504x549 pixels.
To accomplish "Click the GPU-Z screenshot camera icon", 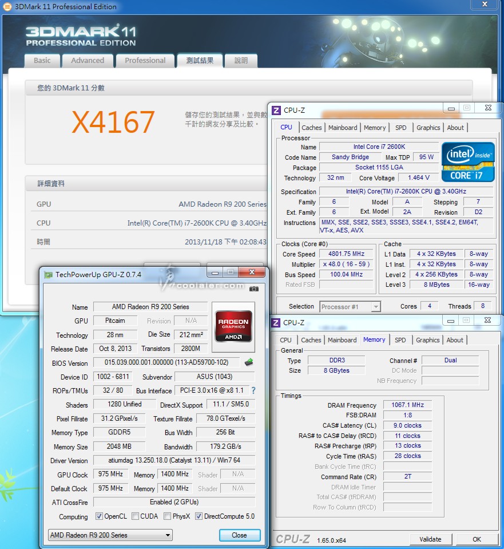I will click(254, 289).
